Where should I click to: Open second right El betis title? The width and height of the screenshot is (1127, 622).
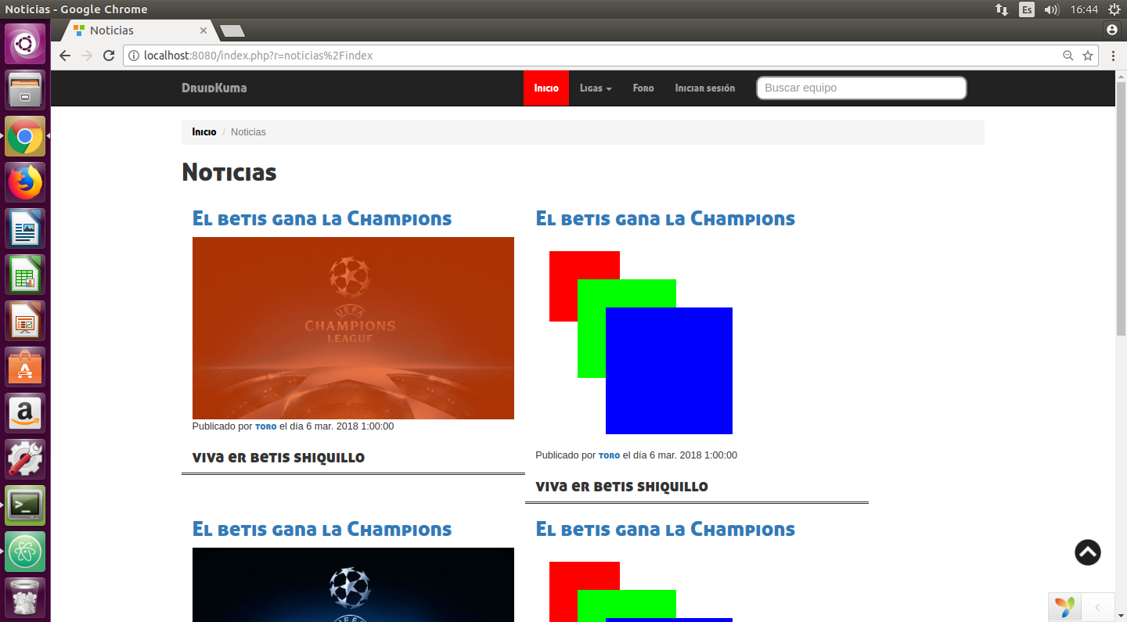click(665, 529)
